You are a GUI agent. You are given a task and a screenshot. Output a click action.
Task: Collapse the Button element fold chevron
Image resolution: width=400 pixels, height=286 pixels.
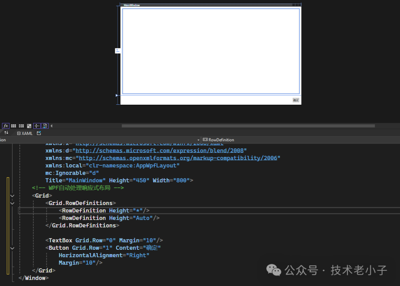12,248
